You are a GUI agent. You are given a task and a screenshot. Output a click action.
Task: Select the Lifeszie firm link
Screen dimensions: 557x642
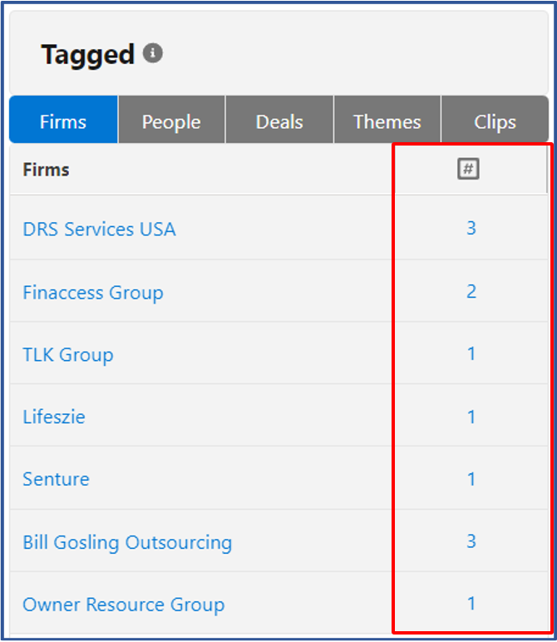point(54,417)
